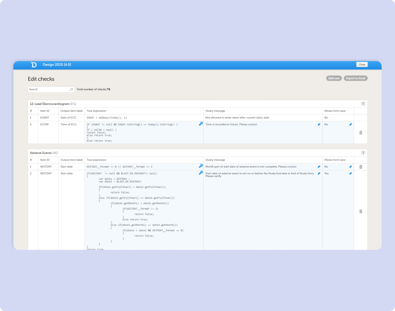Export edit checks to Excel
The width and height of the screenshot is (395, 311).
[x=355, y=78]
